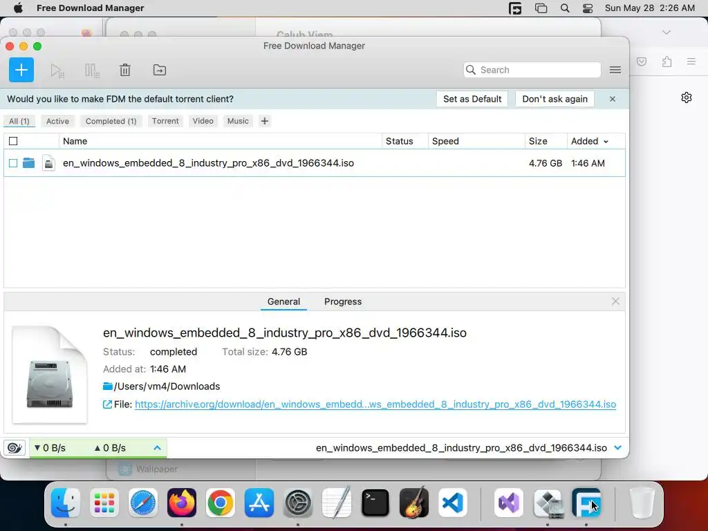The width and height of the screenshot is (708, 531).
Task: Open System Settings from the Dock
Action: [298, 503]
